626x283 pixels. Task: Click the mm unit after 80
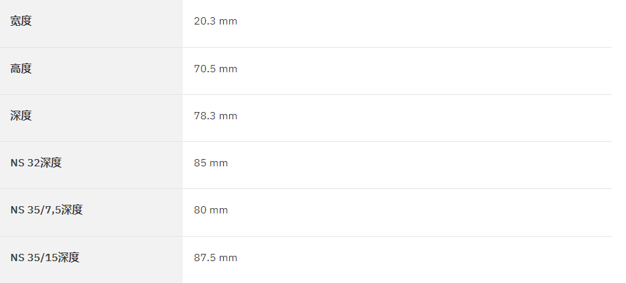pos(219,211)
